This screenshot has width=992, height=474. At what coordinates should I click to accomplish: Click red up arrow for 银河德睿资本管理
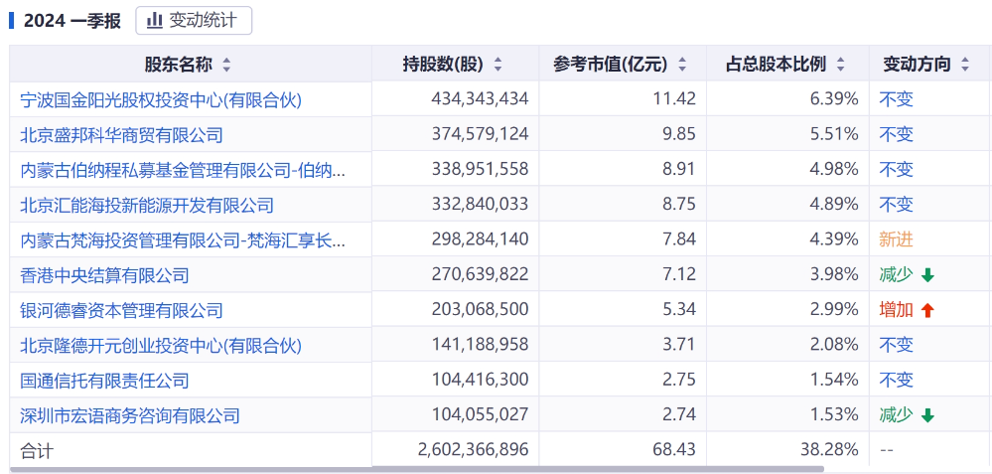pos(927,311)
